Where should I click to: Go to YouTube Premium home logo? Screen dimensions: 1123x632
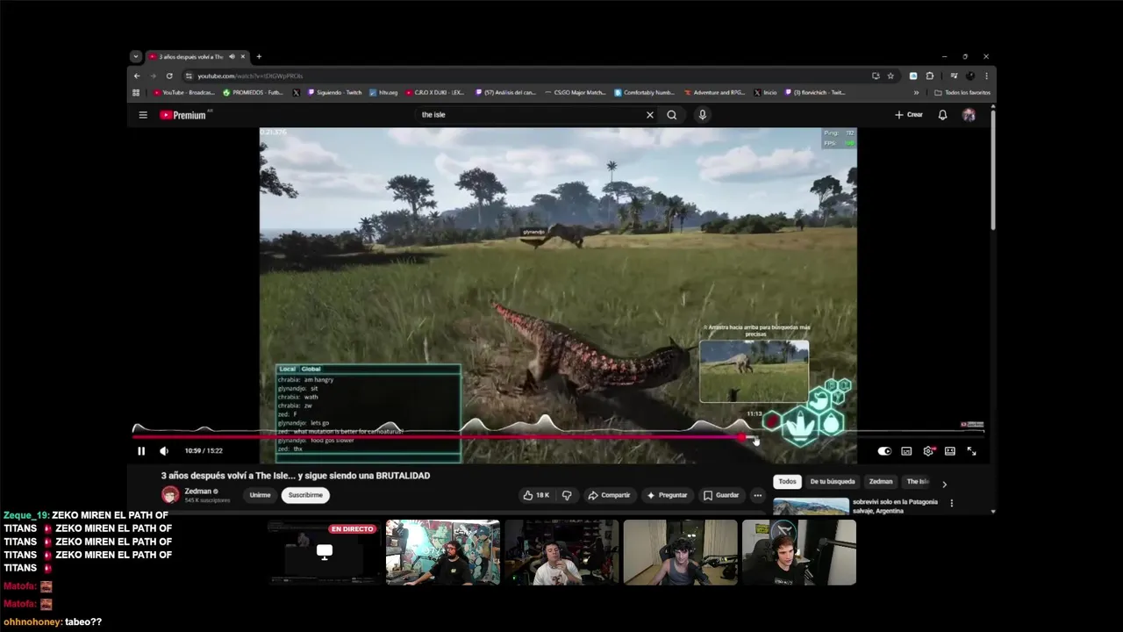click(x=182, y=115)
